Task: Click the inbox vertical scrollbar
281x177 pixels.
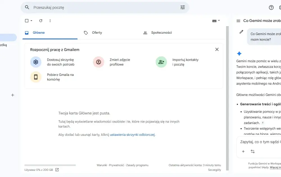Action: [227, 98]
